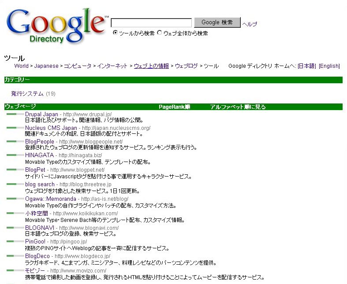Click the URL text http://www.blogdeco.jp/
This screenshot has height=284, width=347.
(x=82, y=256)
